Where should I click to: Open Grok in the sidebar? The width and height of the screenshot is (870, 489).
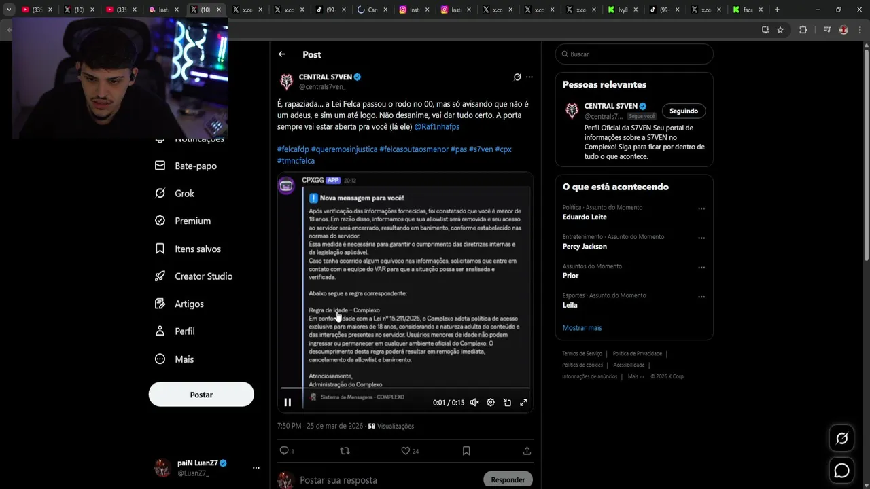pyautogui.click(x=175, y=194)
